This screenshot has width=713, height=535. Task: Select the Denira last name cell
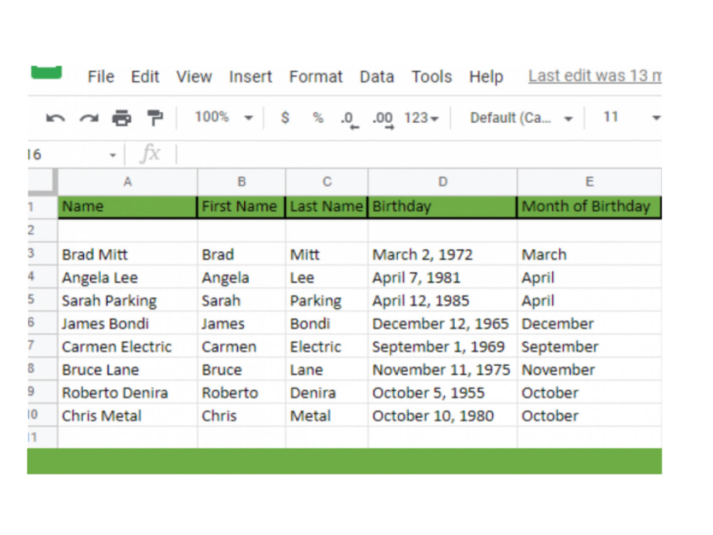tap(327, 393)
